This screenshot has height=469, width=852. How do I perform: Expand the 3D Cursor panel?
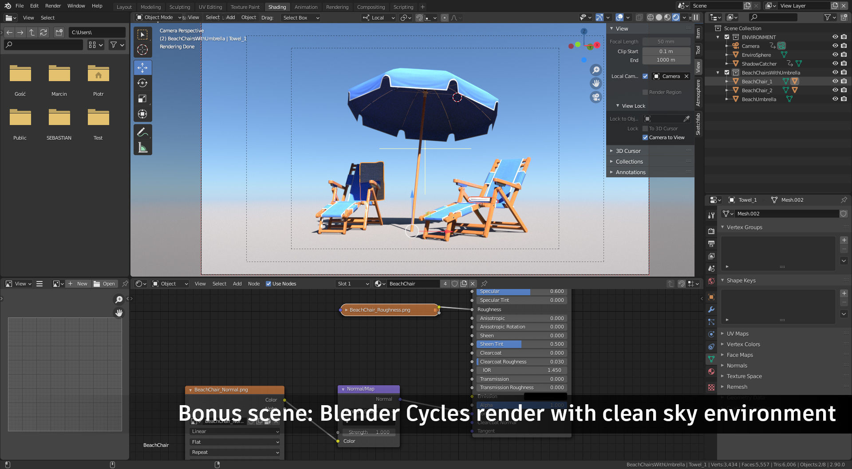pos(628,151)
